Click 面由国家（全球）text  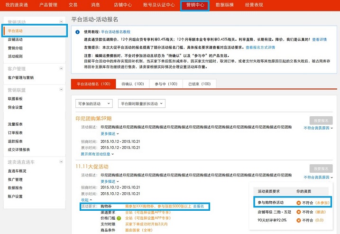click(x=139, y=230)
